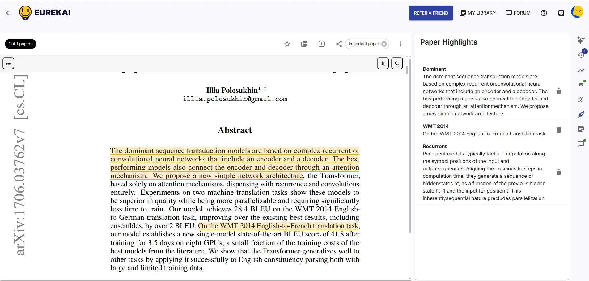589x281 pixels.
Task: Open the user profile avatar menu
Action: 577,12
